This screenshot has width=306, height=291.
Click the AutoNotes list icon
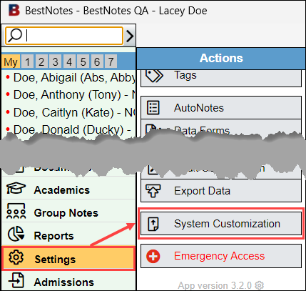tap(153, 108)
